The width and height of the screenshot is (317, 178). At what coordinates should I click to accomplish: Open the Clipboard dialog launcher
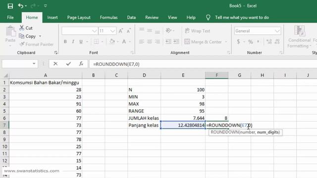[55, 53]
